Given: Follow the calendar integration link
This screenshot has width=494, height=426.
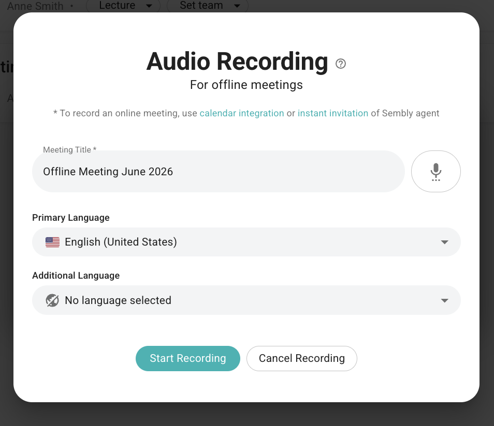Looking at the screenshot, I should 242,113.
